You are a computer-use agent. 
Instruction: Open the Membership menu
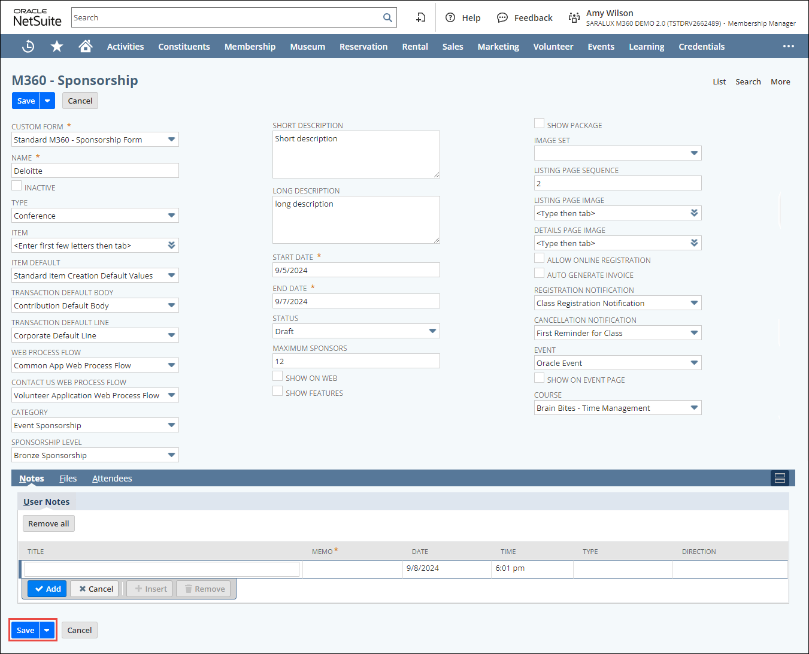pyautogui.click(x=250, y=47)
